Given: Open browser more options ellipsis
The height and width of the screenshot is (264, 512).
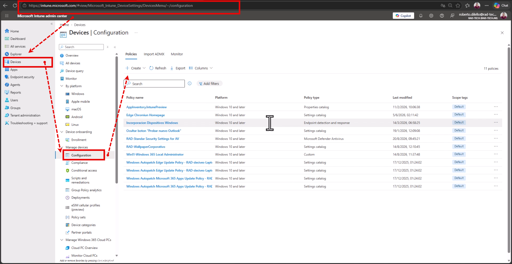Looking at the screenshot, I should [x=486, y=6].
